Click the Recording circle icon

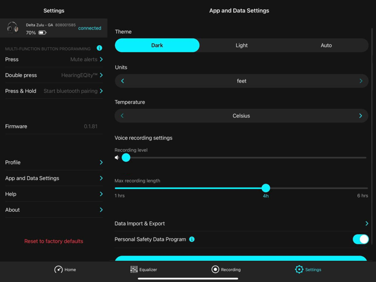[215, 270]
